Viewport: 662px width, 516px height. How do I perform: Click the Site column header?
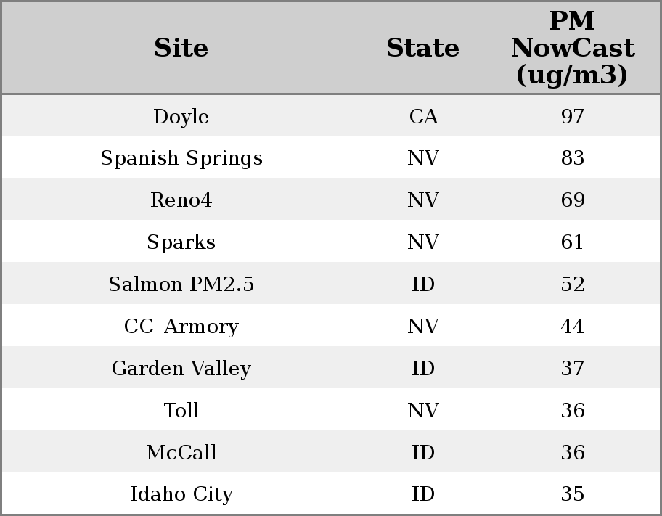(181, 49)
